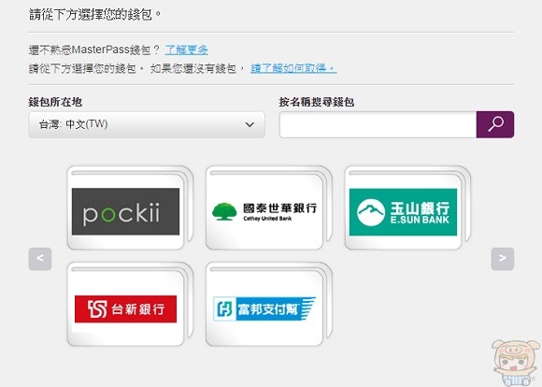Click the Fubon blue H emblem
Image resolution: width=542 pixels, height=387 pixels.
pyautogui.click(x=224, y=308)
